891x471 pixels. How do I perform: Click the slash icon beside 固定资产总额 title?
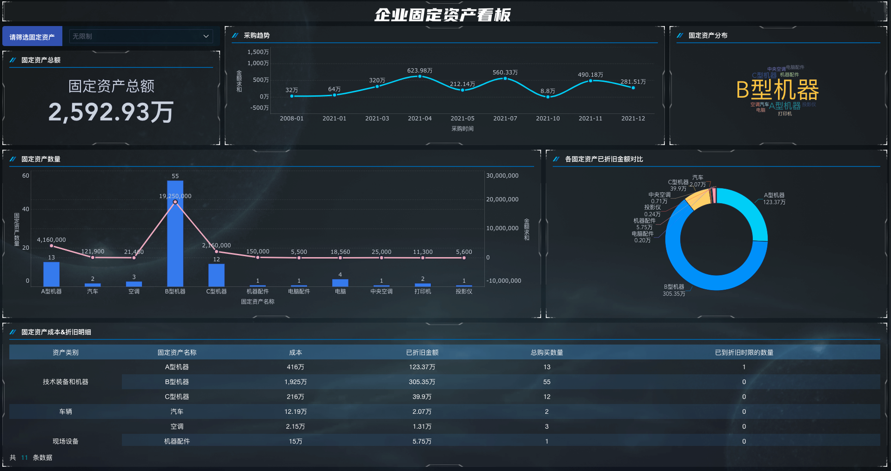coord(13,60)
